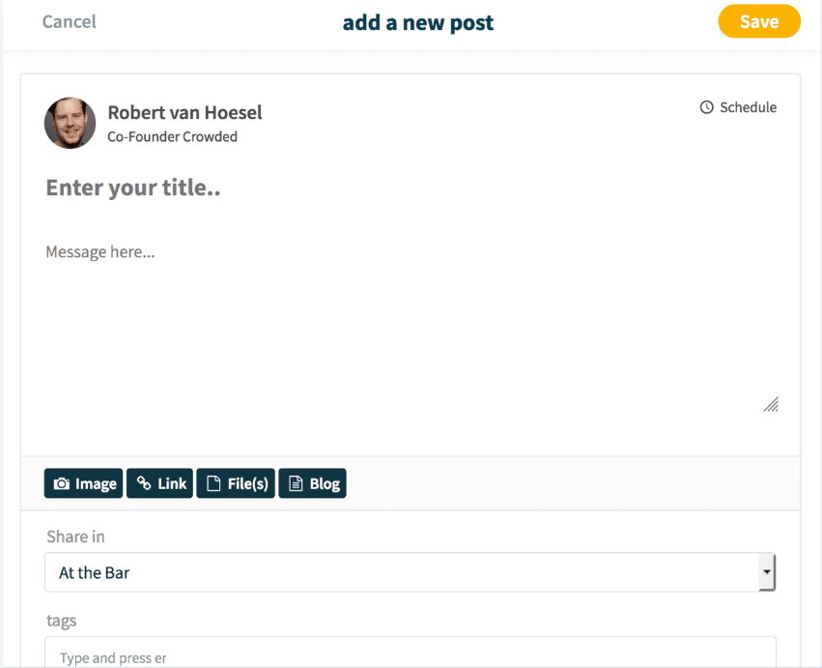Click the author name Robert van Hoesel

pos(184,112)
